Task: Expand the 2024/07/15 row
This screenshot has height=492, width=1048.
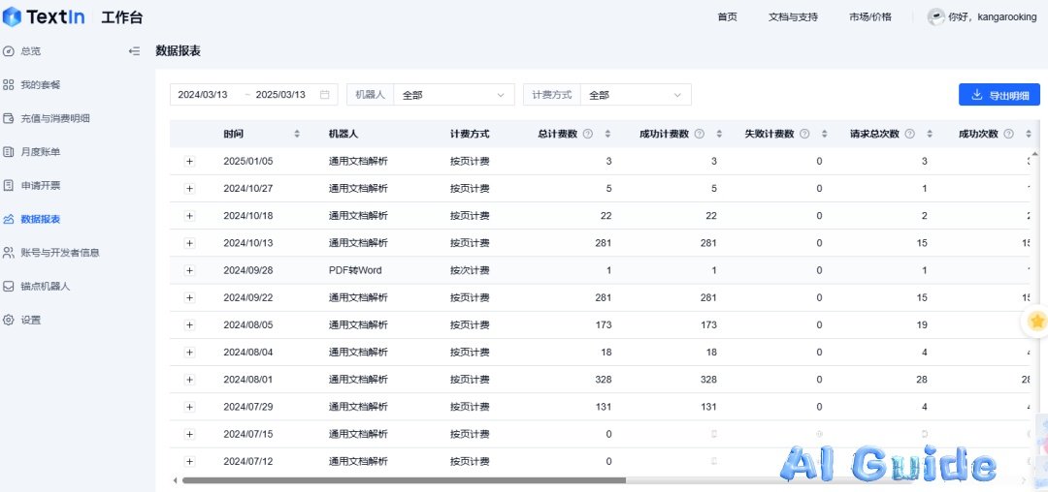Action: point(190,435)
